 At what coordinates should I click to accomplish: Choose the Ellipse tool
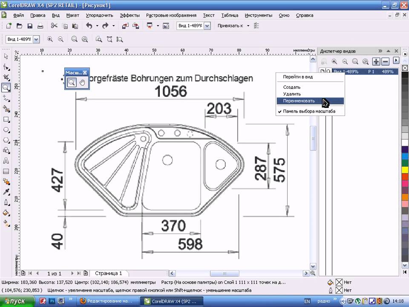[x=6, y=130]
